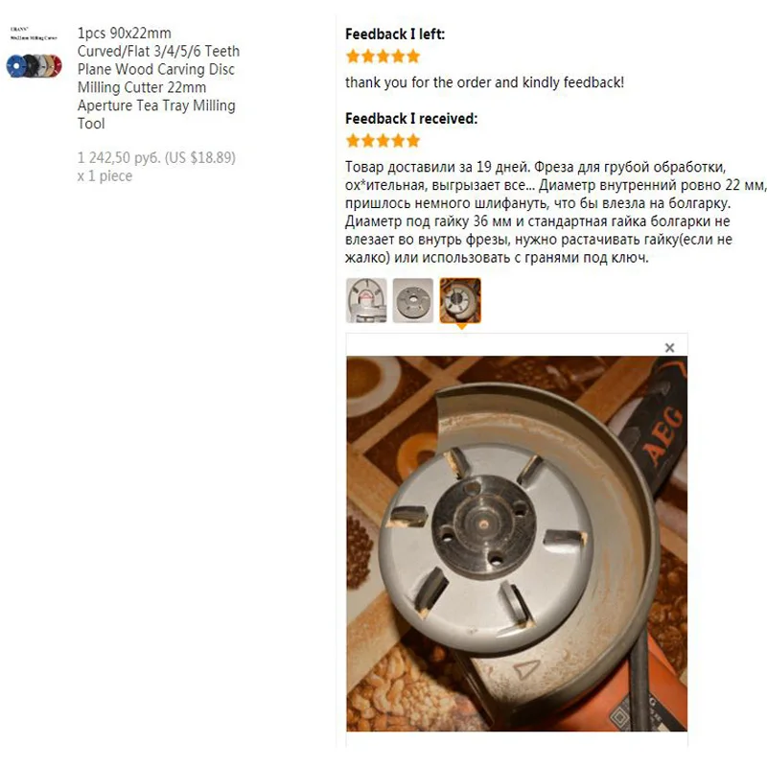This screenshot has height=767, width=767.
Task: Close the enlarged review photo
Action: (x=669, y=348)
